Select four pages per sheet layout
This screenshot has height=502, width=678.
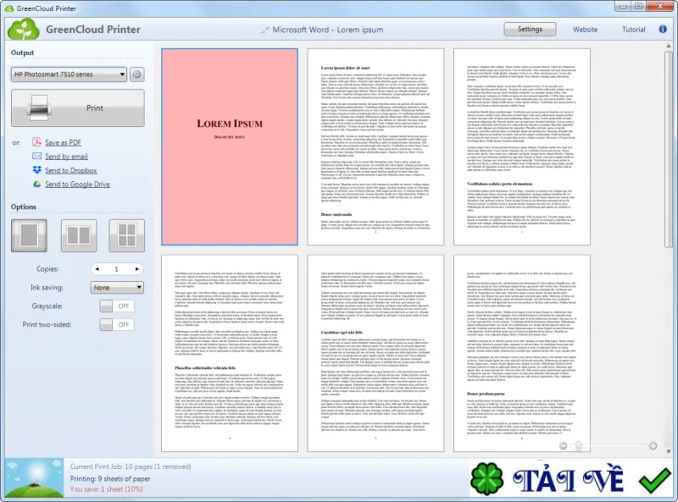(126, 235)
